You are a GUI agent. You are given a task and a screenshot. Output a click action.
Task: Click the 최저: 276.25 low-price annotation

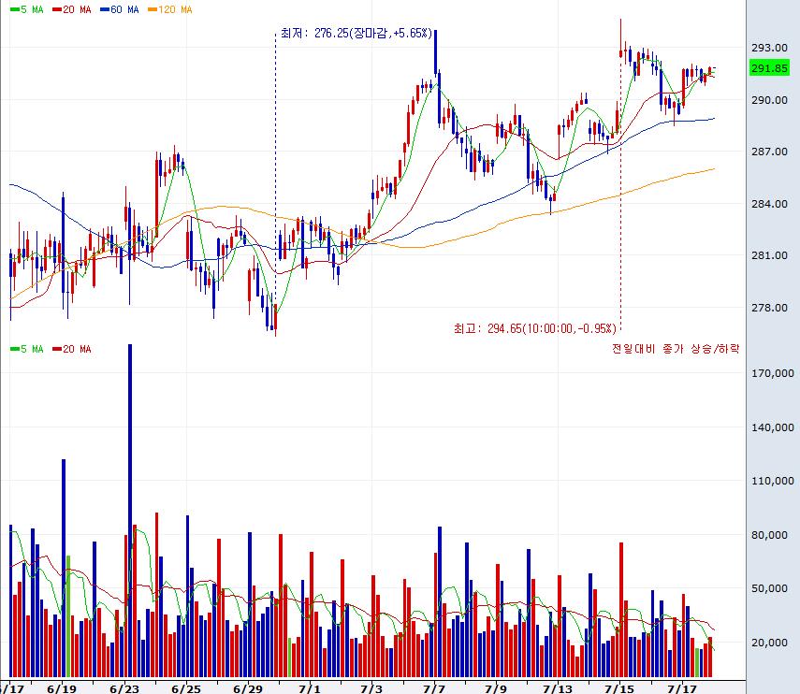[356, 33]
